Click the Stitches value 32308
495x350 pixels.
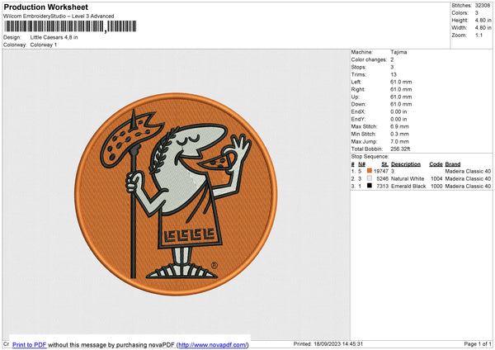(x=483, y=6)
